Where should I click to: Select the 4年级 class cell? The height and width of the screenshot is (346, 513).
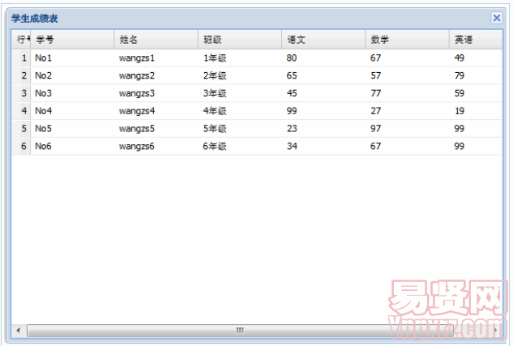215,111
